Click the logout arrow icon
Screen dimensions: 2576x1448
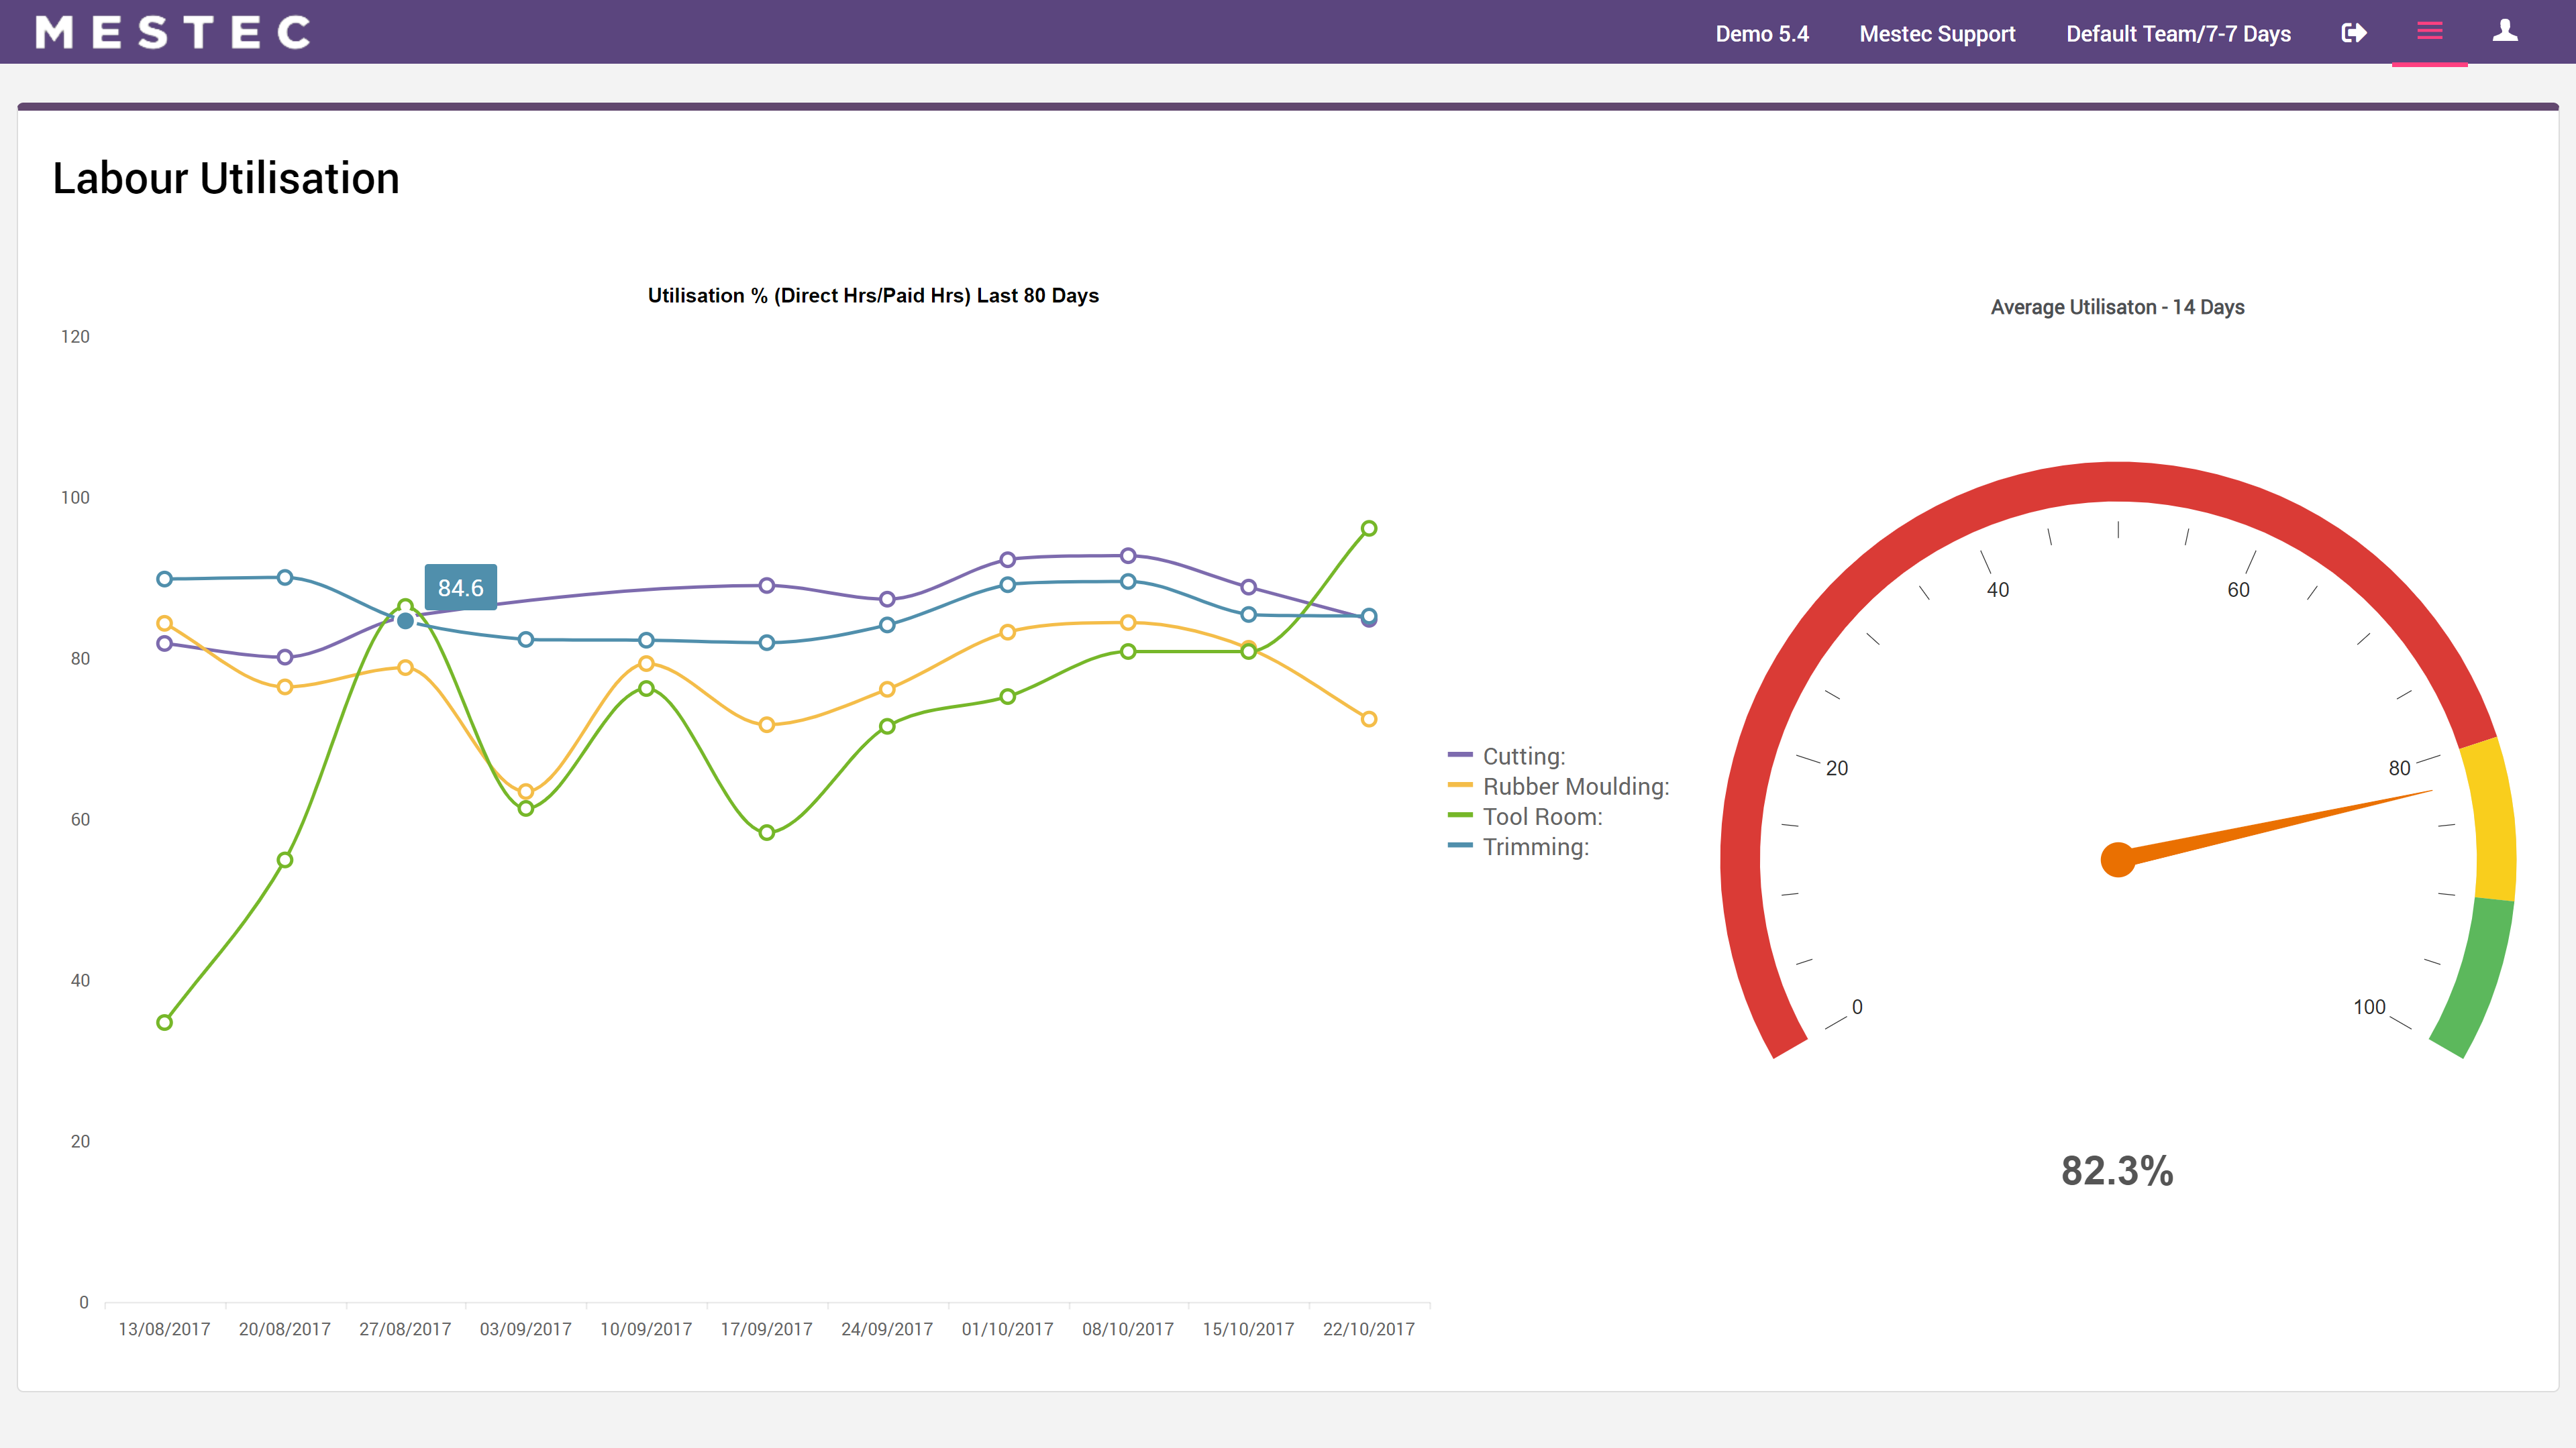(2354, 33)
